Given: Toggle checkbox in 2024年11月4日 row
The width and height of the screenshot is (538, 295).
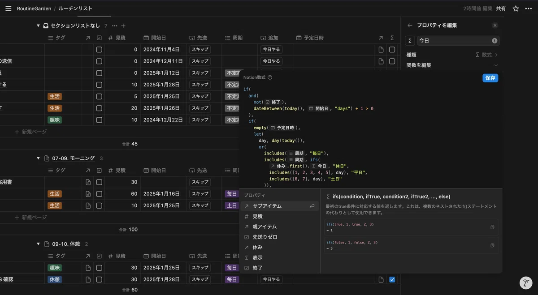Looking at the screenshot, I should [x=99, y=50].
